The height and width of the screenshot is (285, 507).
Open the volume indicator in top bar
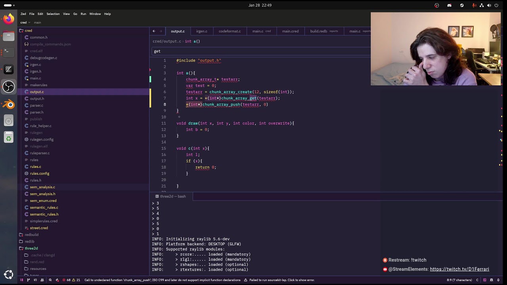pos(489,5)
